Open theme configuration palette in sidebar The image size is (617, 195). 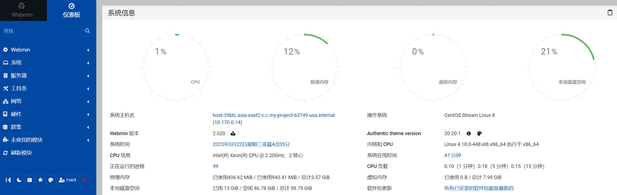pos(51,180)
